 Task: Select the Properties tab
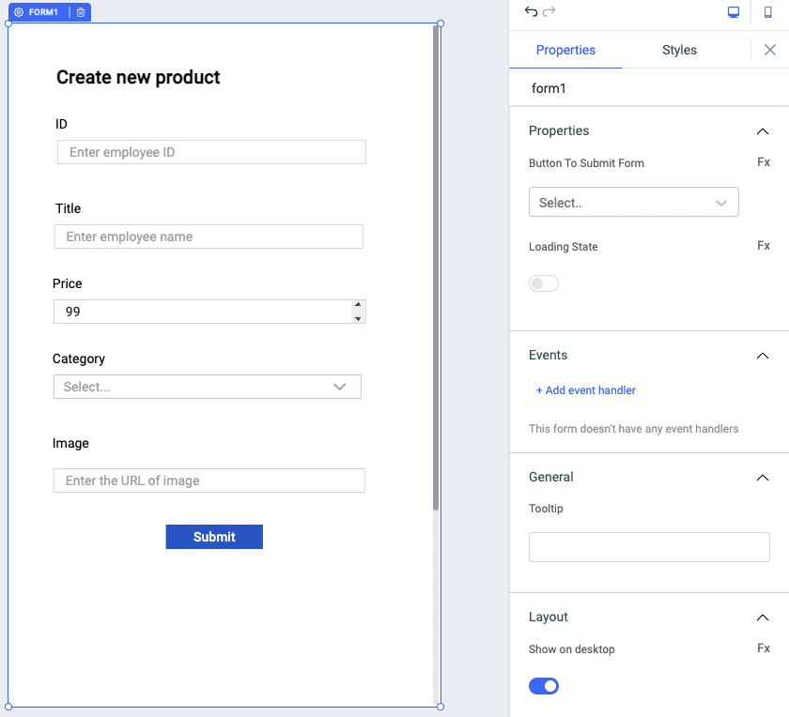coord(565,50)
